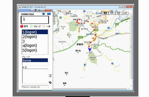Switch map to 写真 photo view
This screenshot has height=97, width=149.
click(x=112, y=13)
